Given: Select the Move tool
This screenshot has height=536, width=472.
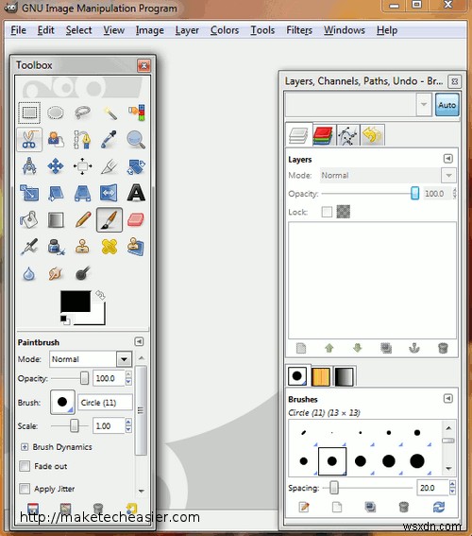Looking at the screenshot, I should coord(56,166).
